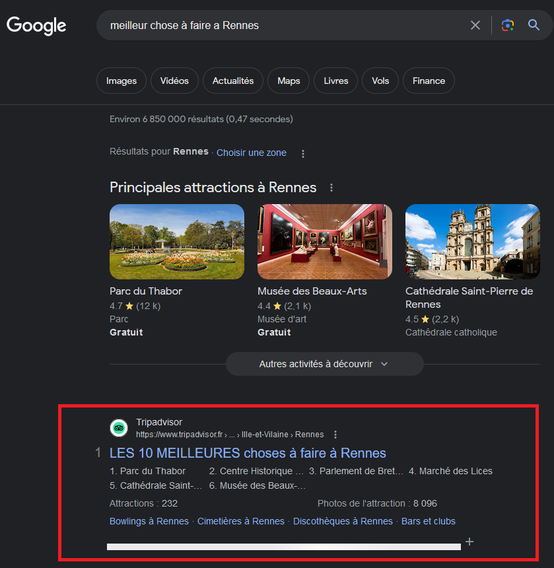Viewport: 554px width, 568px height.
Task: Click 'Photos de l'attraction : 8 096' text
Action: (377, 503)
